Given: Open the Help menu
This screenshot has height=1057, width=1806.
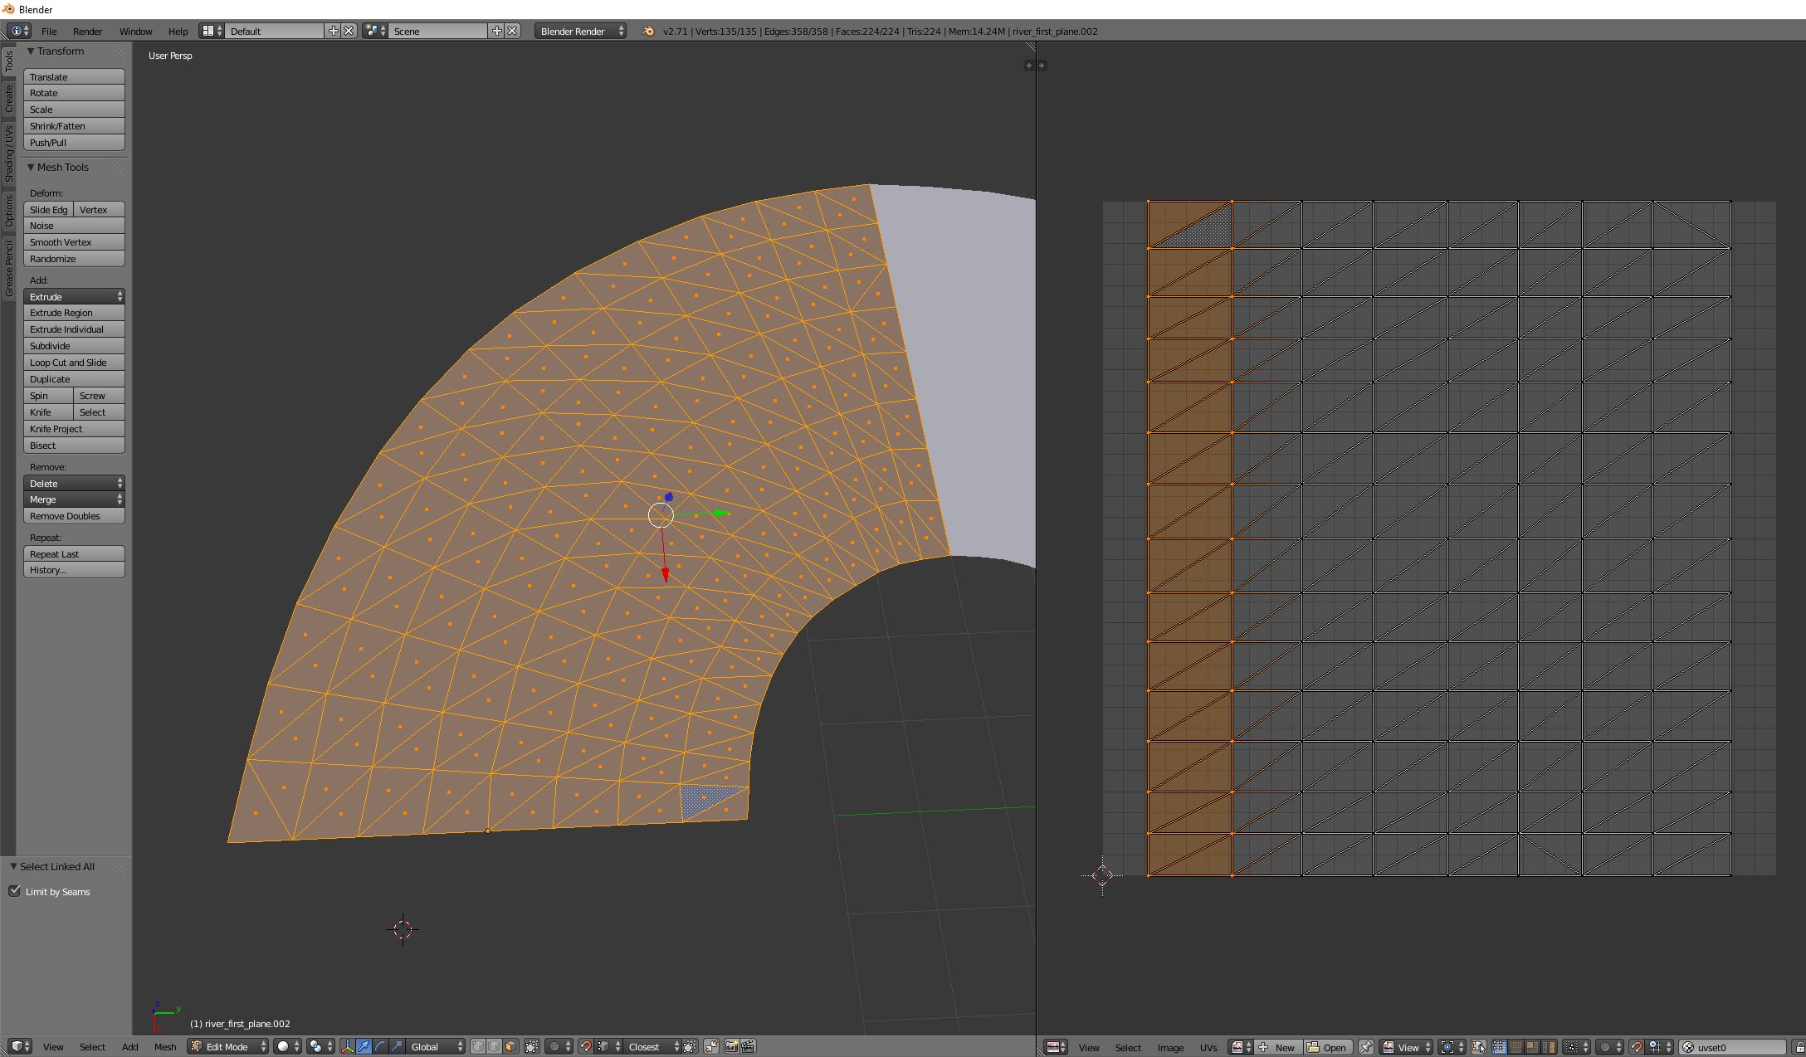Looking at the screenshot, I should pos(178,31).
